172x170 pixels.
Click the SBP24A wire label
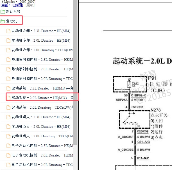click(x=122, y=100)
